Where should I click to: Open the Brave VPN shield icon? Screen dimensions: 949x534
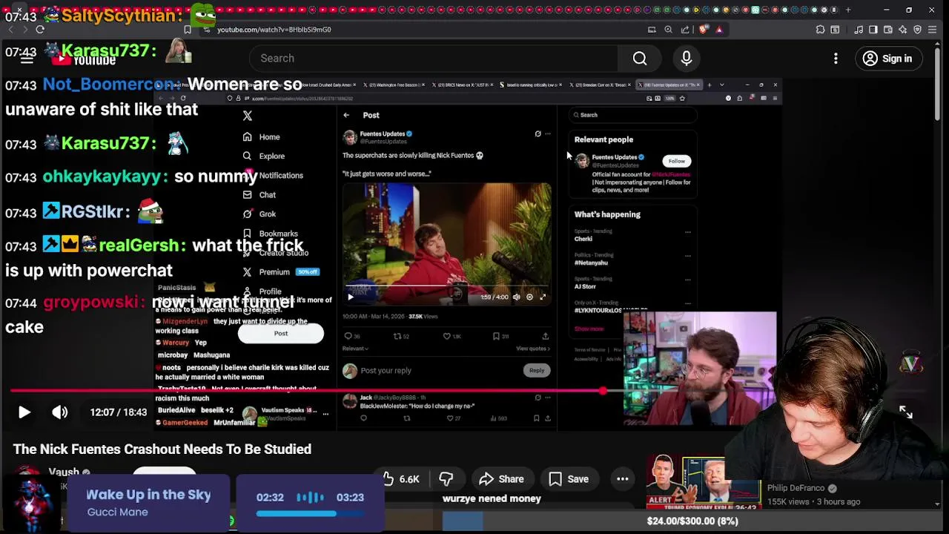pos(917,30)
